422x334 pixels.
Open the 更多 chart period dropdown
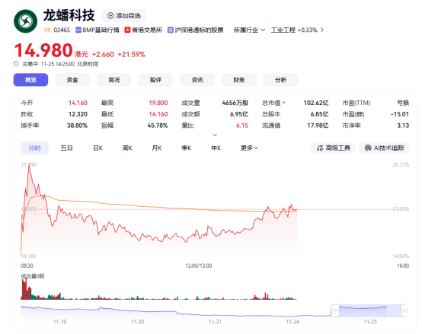(x=249, y=148)
